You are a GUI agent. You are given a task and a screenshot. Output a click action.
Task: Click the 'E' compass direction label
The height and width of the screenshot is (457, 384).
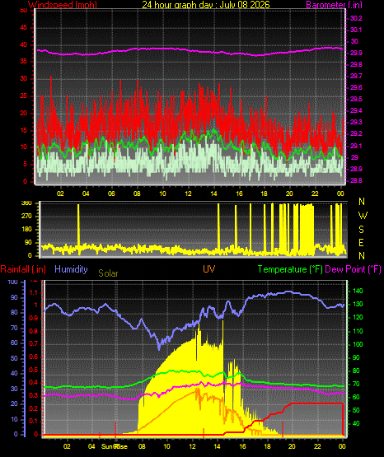[361, 242]
